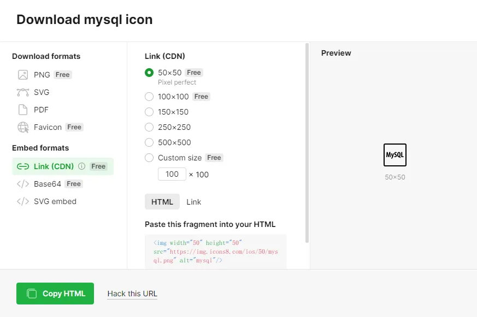
Task: Click the PDF document icon
Action: pyautogui.click(x=23, y=110)
